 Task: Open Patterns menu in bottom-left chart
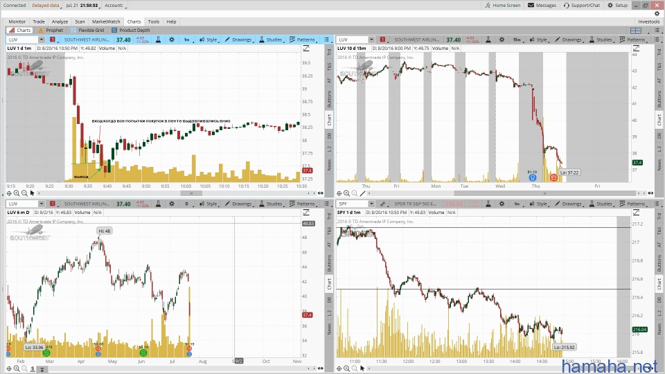click(303, 204)
